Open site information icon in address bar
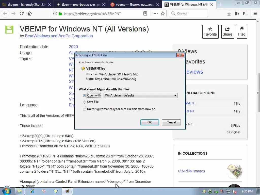This screenshot has height=195, width=260. (x=55, y=13)
